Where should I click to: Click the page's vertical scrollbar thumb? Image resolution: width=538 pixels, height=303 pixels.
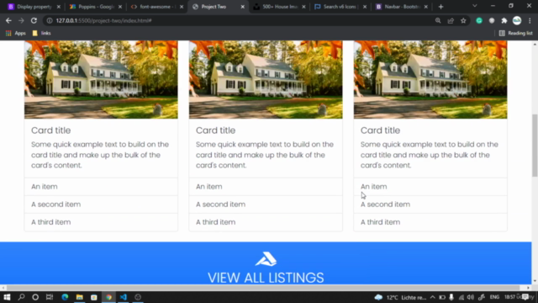[535, 146]
